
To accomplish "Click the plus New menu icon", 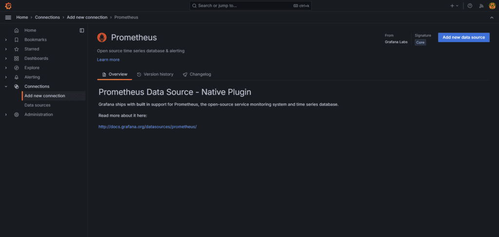I will click(454, 6).
